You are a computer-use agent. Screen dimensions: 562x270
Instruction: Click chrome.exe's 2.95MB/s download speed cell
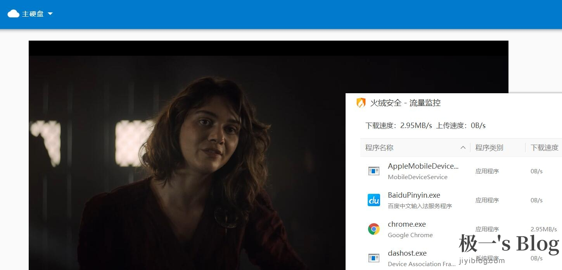pyautogui.click(x=543, y=229)
